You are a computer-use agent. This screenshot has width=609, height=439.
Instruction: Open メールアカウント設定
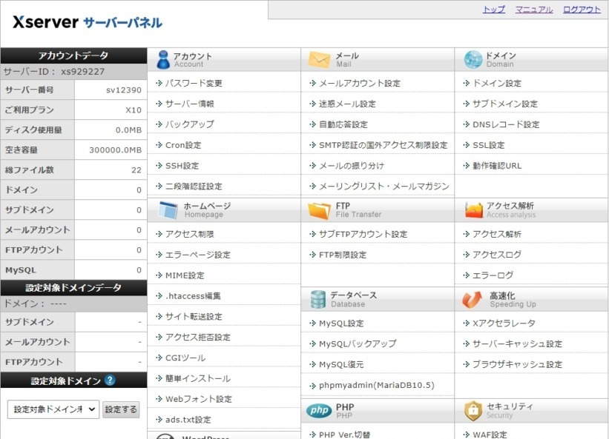(359, 83)
